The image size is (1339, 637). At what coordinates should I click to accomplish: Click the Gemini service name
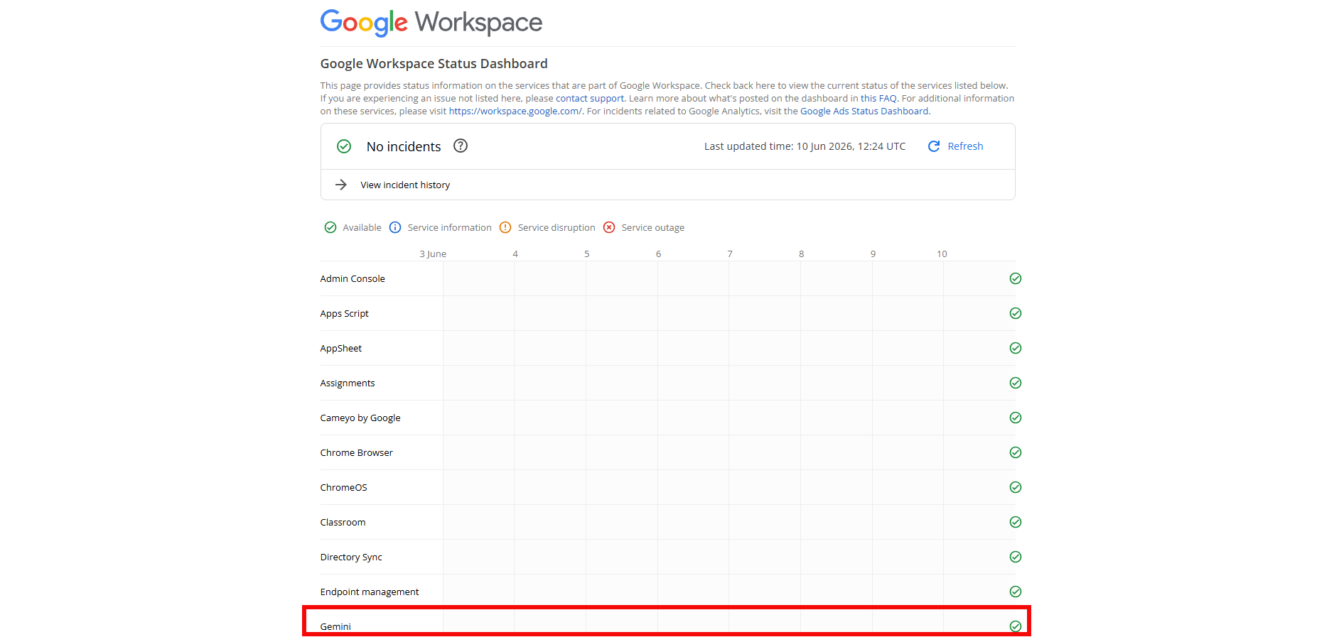coord(335,626)
